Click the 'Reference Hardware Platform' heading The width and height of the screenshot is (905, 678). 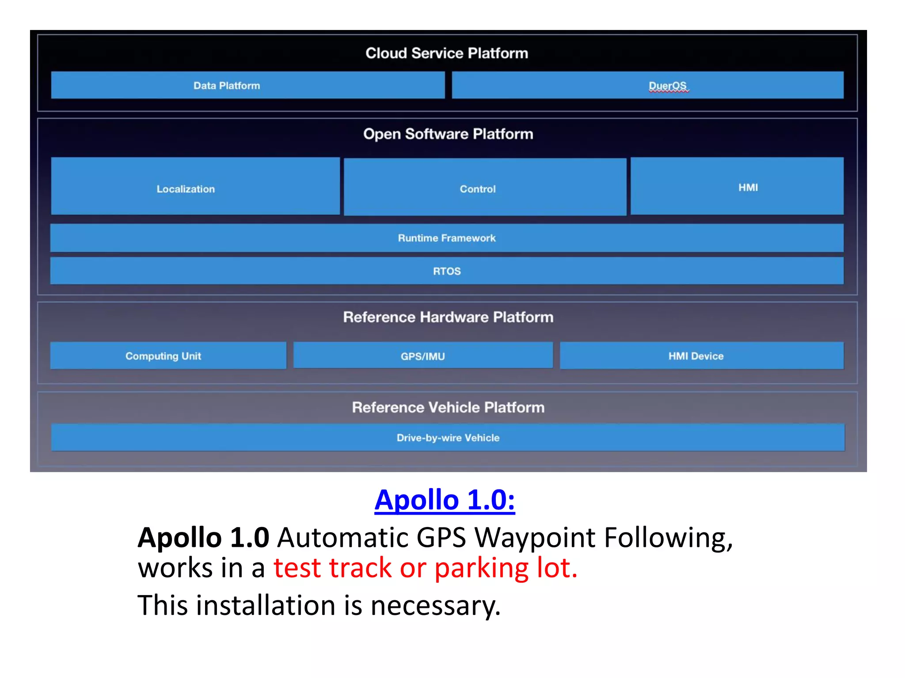(448, 317)
